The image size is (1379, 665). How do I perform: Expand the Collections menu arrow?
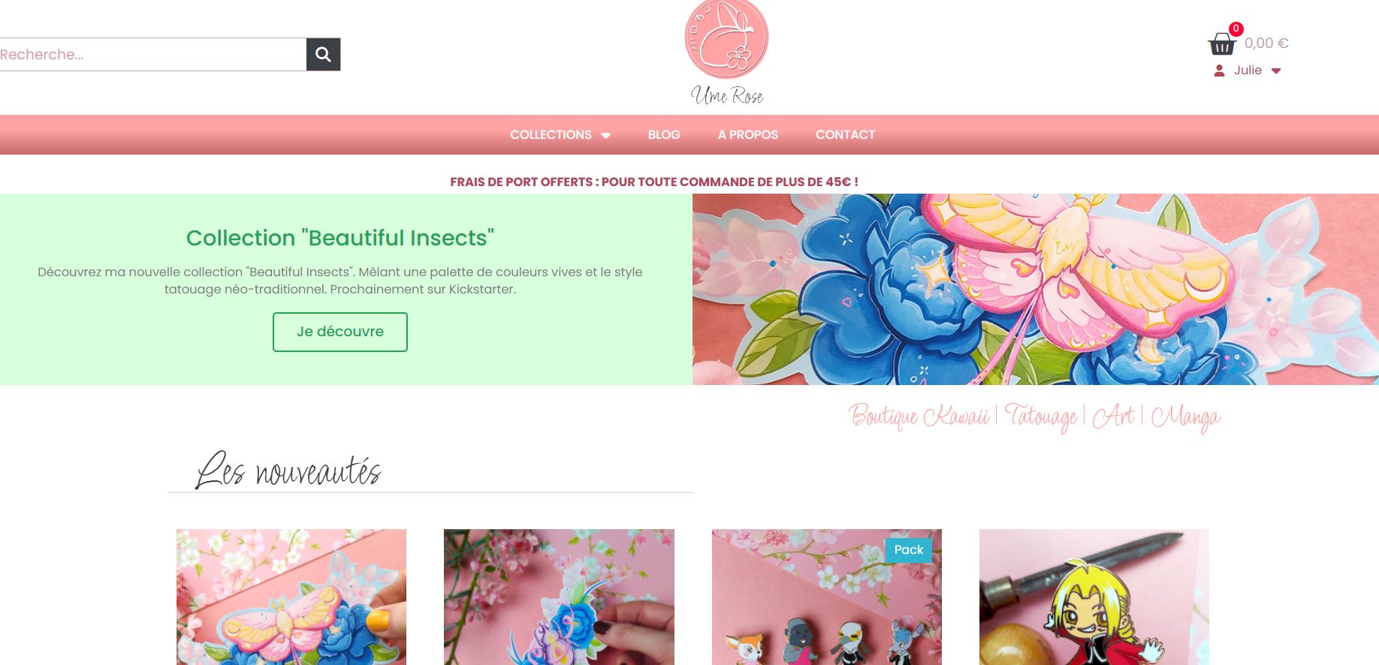(605, 136)
